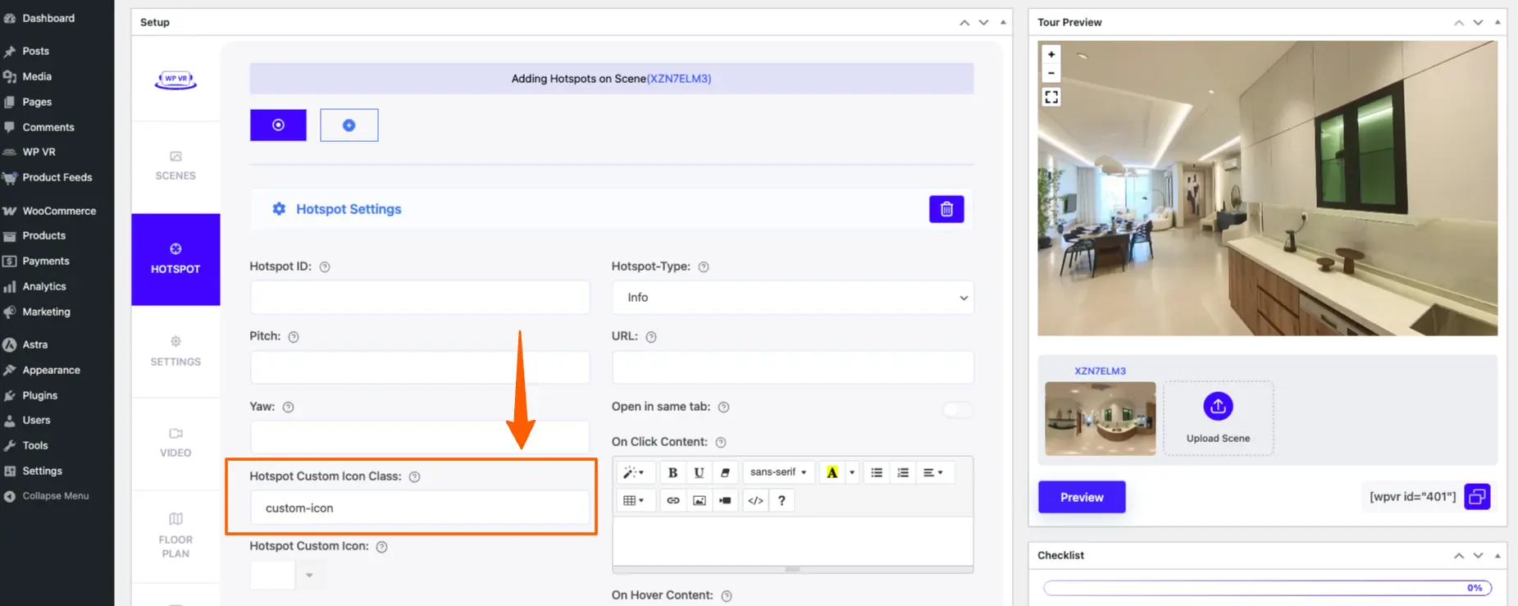The image size is (1518, 606).
Task: Open the VIDEO tab
Action: [x=176, y=444]
